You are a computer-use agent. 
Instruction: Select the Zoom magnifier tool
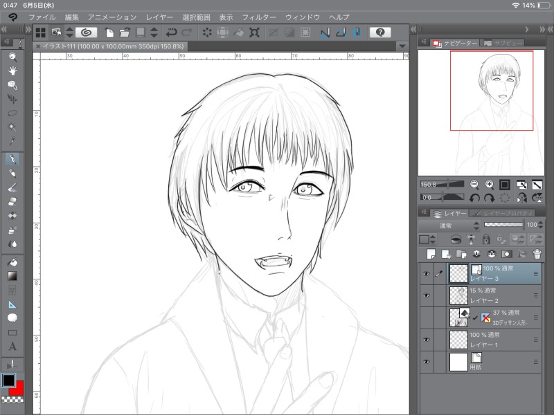coord(12,57)
